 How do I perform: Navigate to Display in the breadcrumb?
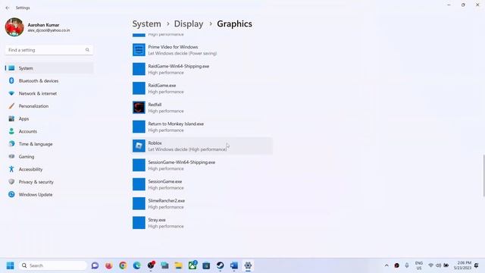tap(189, 24)
